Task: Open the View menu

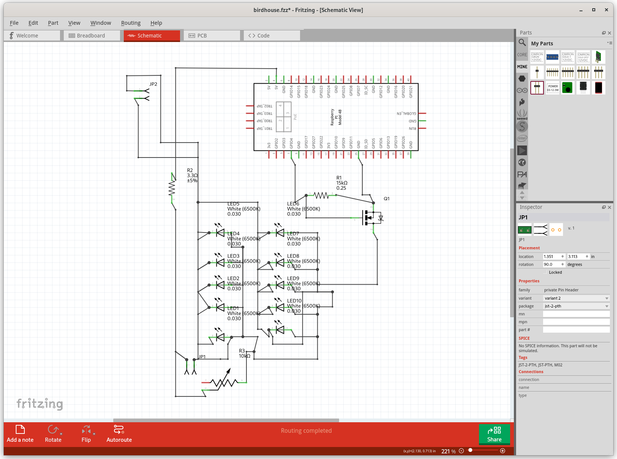Action: pos(74,23)
